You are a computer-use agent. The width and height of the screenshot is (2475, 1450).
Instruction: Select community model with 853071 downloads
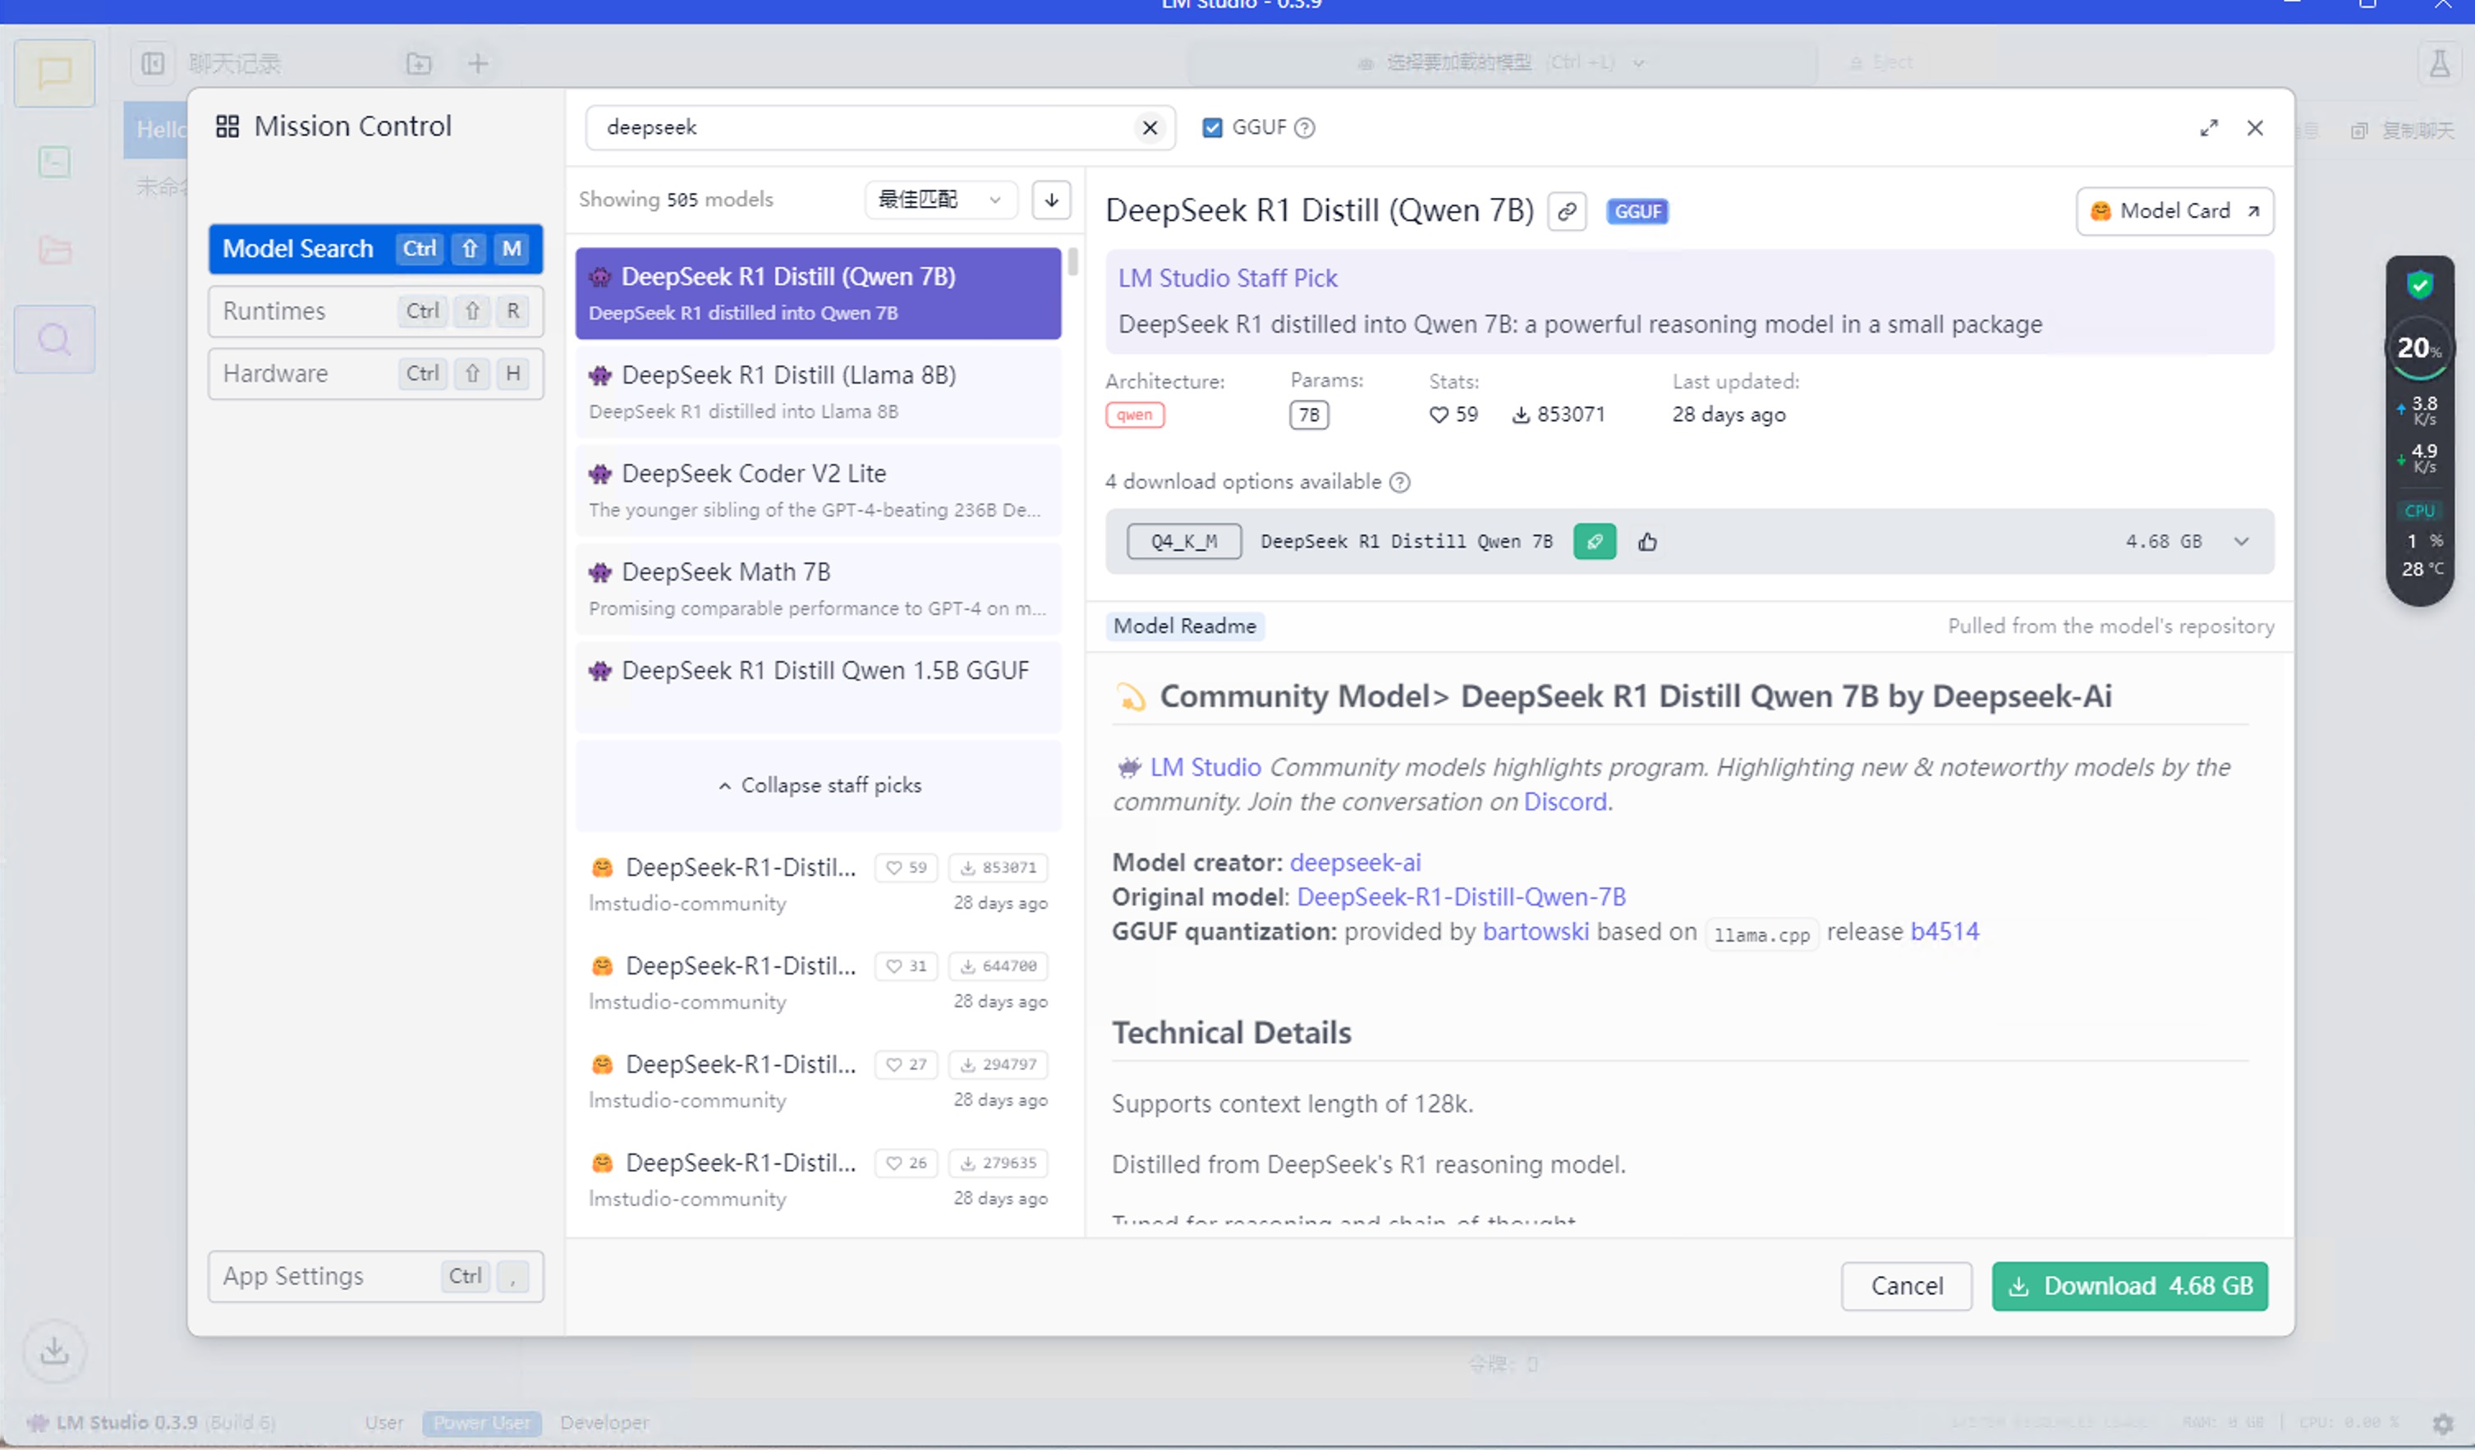(x=818, y=884)
